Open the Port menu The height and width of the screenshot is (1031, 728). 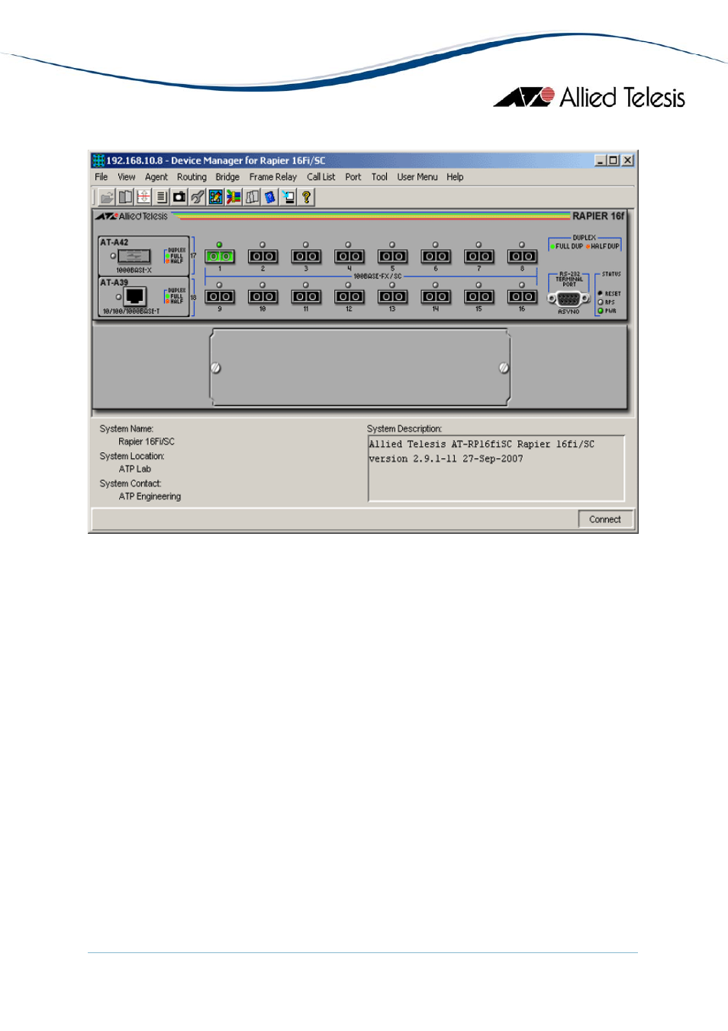(353, 176)
